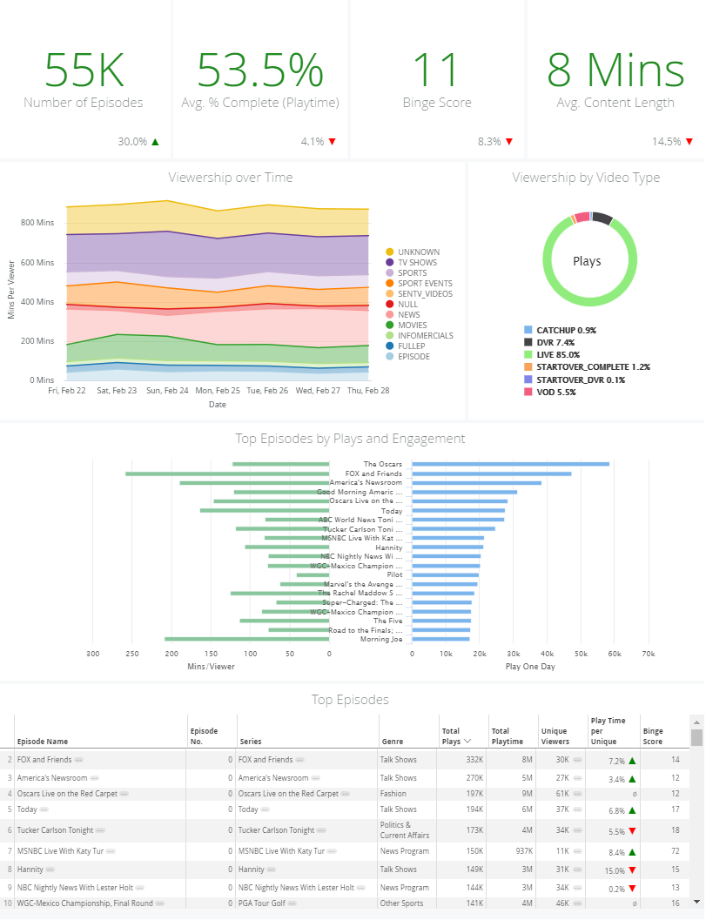The width and height of the screenshot is (706, 920).
Task: Click Oscars Live on the Red Carpet episode
Action: tap(68, 794)
